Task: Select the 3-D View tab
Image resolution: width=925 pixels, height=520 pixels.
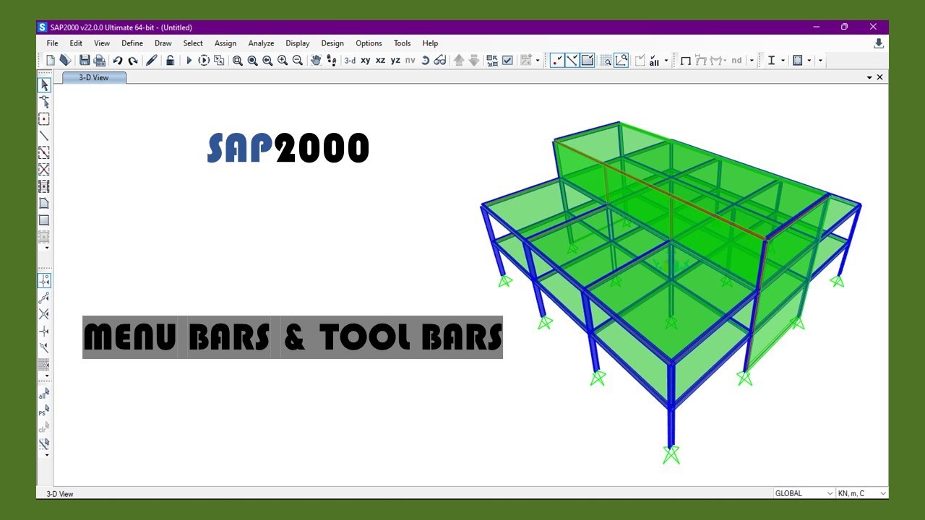Action: tap(94, 77)
